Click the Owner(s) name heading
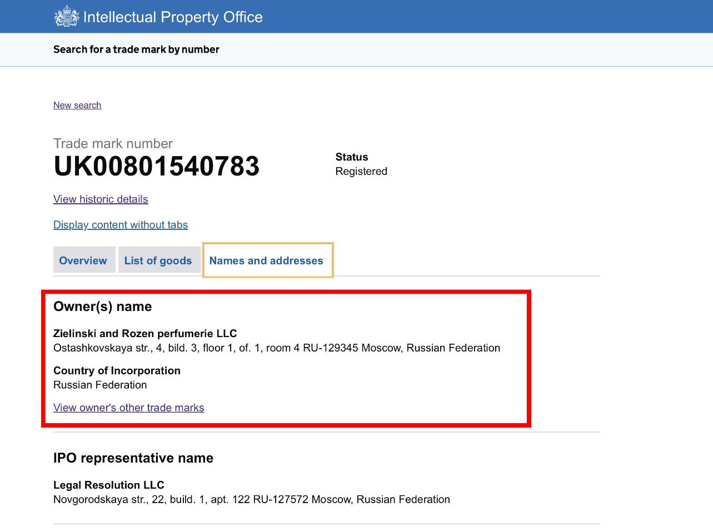The width and height of the screenshot is (713, 532). tap(102, 307)
